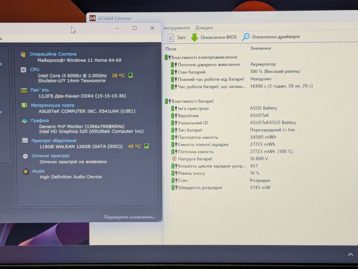Open the Аудіо section link
The width and height of the screenshot is (358, 269).
[38, 171]
